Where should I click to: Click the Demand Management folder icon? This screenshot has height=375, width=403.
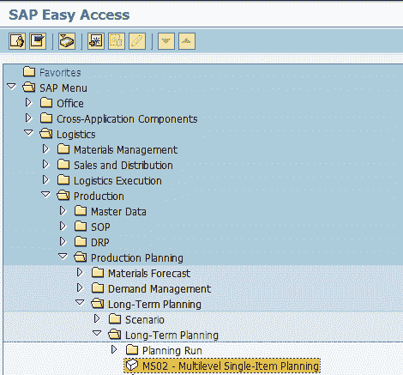click(98, 287)
